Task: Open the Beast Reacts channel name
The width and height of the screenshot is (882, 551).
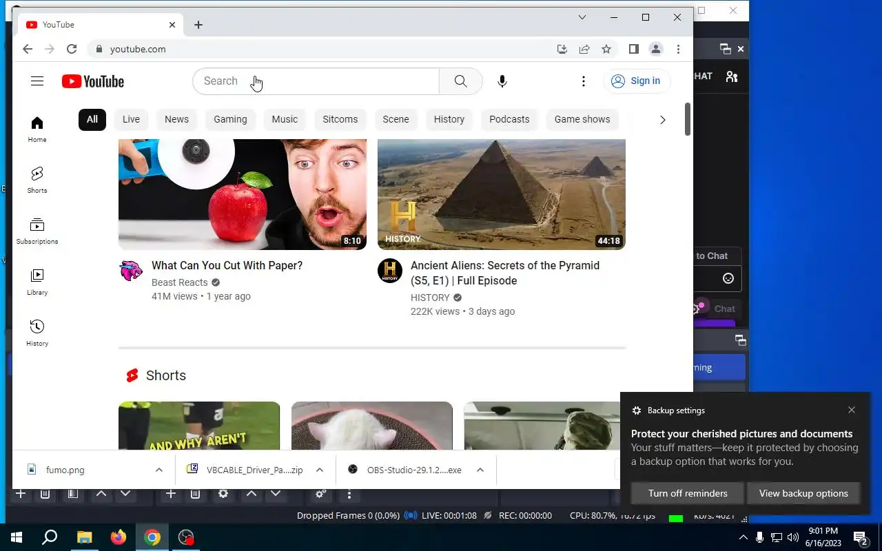Action: coord(179,282)
